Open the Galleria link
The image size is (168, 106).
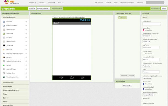pos(108,2)
